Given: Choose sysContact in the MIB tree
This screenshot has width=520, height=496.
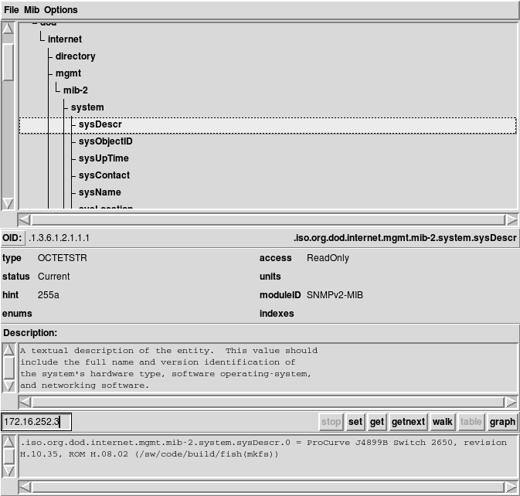Looking at the screenshot, I should coord(104,175).
